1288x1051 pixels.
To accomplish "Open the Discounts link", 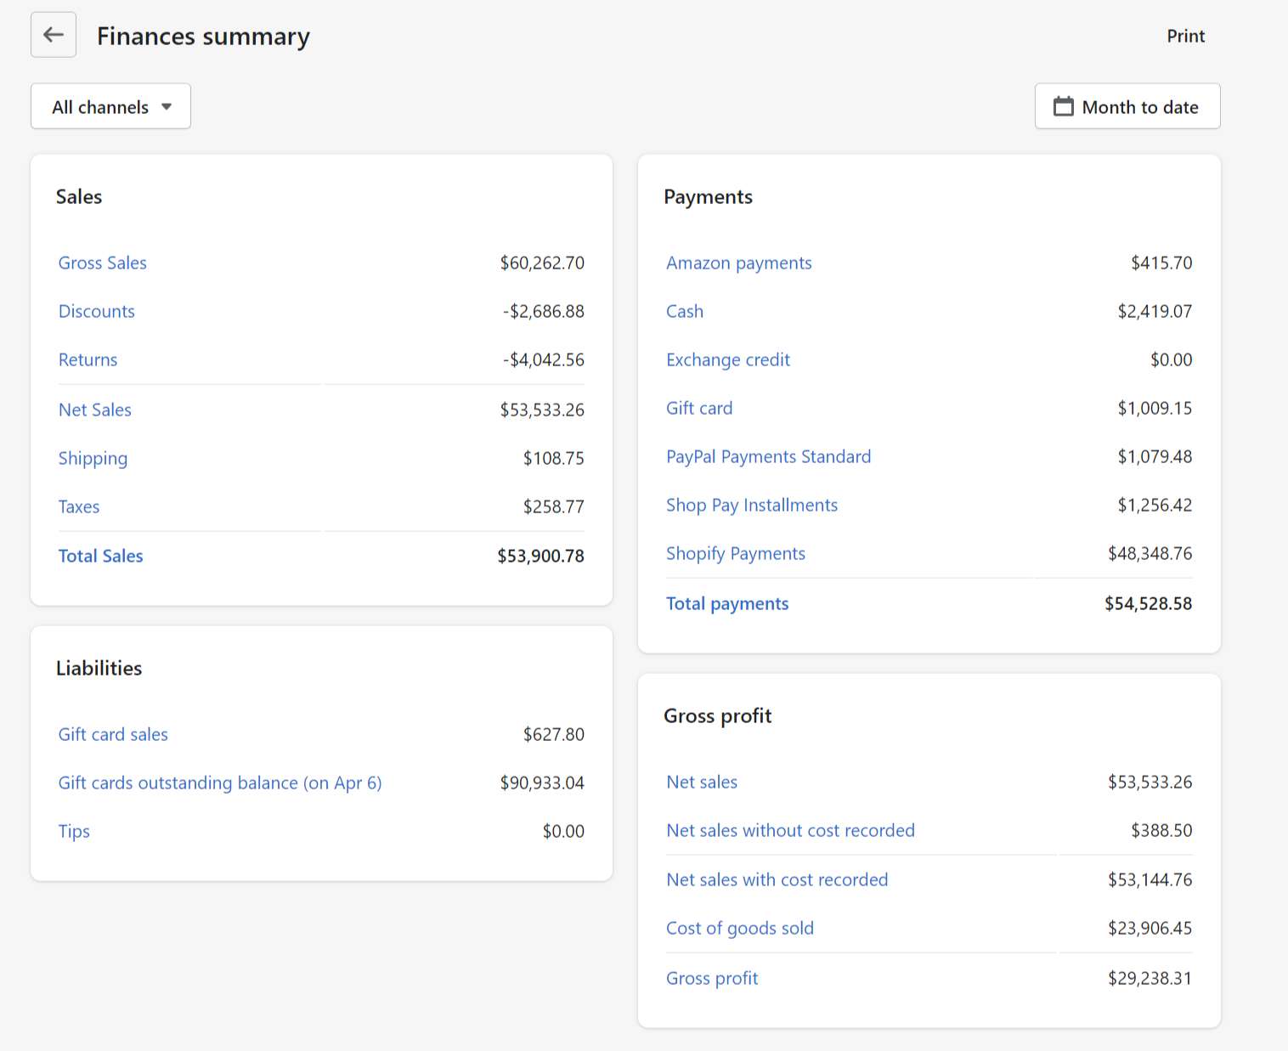I will [97, 311].
